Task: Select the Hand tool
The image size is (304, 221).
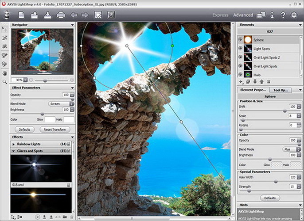Action: [x=4, y=73]
